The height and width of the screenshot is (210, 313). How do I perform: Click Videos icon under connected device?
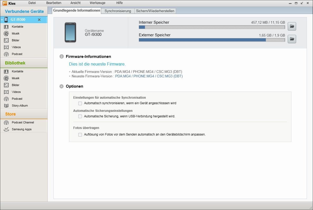(6, 47)
